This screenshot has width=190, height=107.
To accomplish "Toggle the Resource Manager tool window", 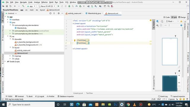I will (3, 33).
